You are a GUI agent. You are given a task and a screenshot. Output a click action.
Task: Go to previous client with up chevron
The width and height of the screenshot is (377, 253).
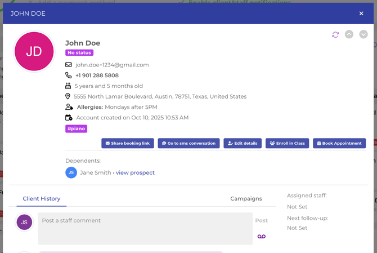tap(349, 34)
